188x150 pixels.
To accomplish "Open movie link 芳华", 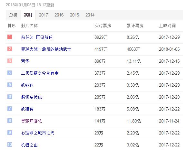I will [25, 61].
